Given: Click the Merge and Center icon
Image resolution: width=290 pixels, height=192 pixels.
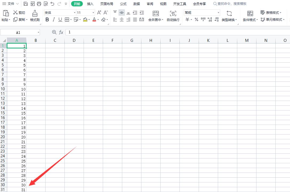Looking at the screenshot, I should tap(156, 13).
